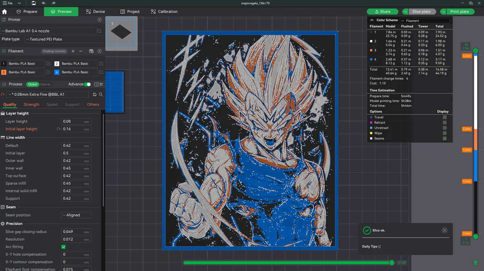Edit filament 4 preset
The image size is (484, 271).
pos(101,72)
